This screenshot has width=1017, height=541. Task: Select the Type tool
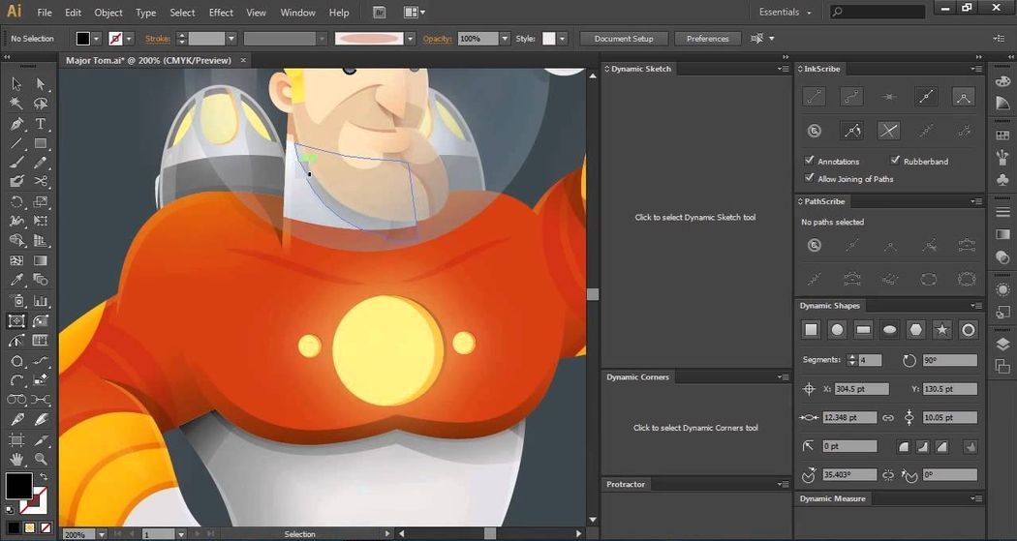41,123
